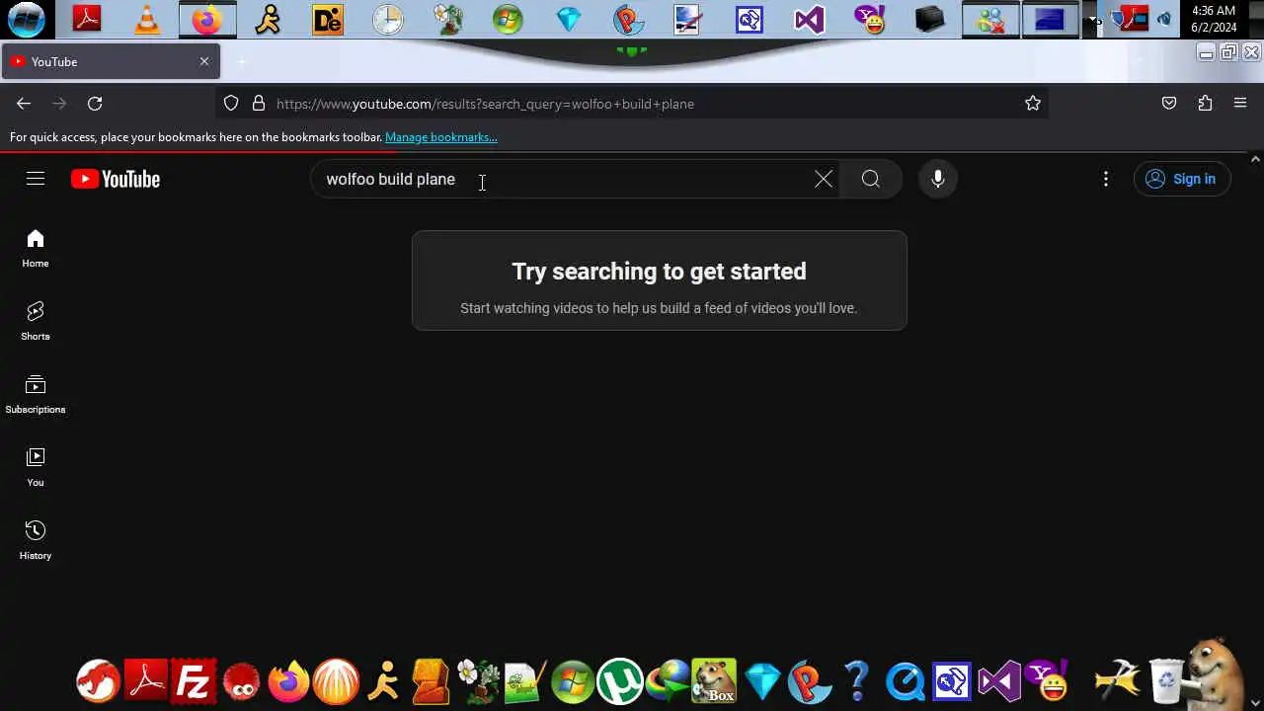
Task: Clear the search query with X
Action: pos(824,179)
